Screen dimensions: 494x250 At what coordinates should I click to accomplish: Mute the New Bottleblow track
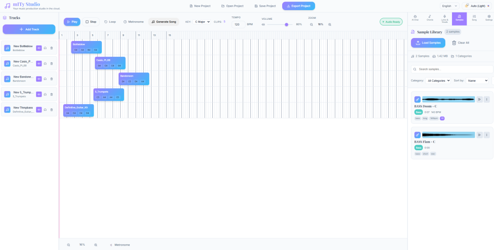39,48
